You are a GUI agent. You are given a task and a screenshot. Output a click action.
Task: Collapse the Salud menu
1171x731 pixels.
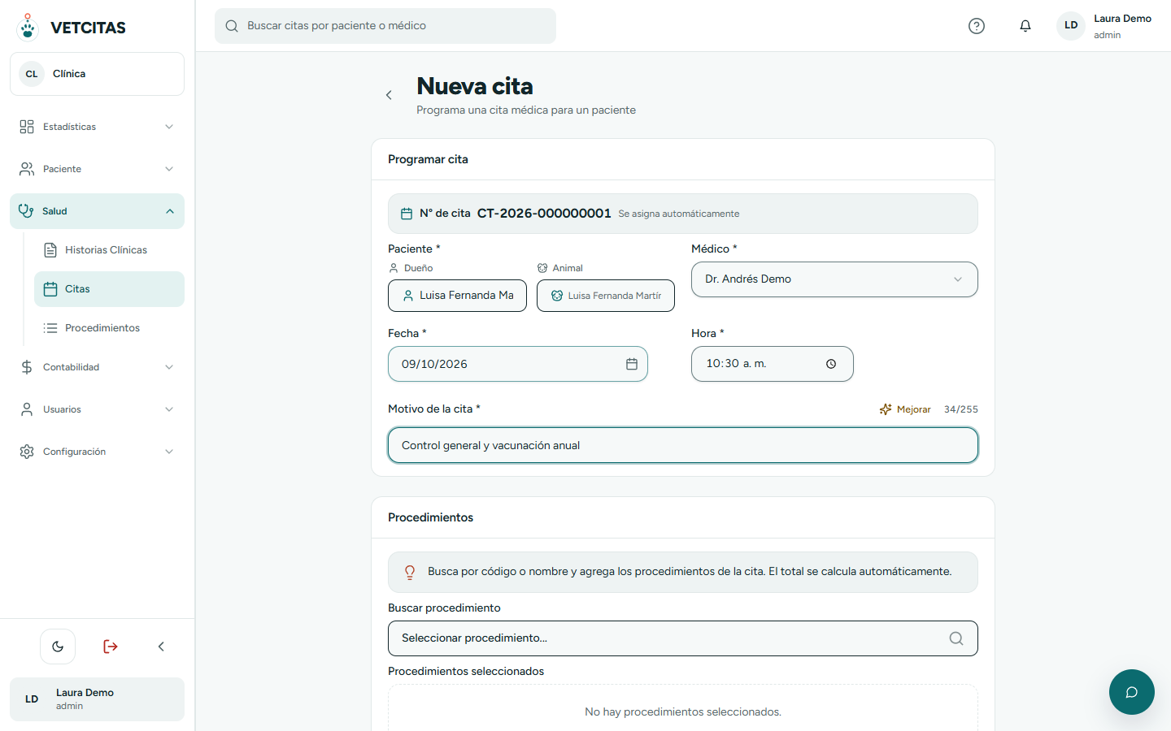[x=98, y=211]
